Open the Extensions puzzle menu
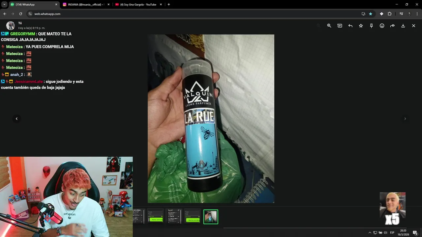 (x=389, y=14)
